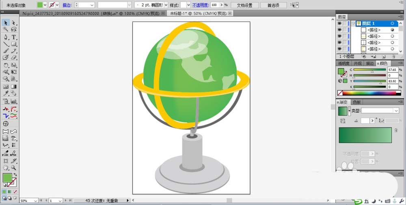Image resolution: width=406 pixels, height=205 pixels.
Task: Open the 透明度 panel tab
Action: coord(343,63)
